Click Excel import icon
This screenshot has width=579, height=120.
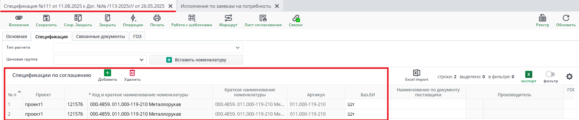pyautogui.click(x=416, y=73)
